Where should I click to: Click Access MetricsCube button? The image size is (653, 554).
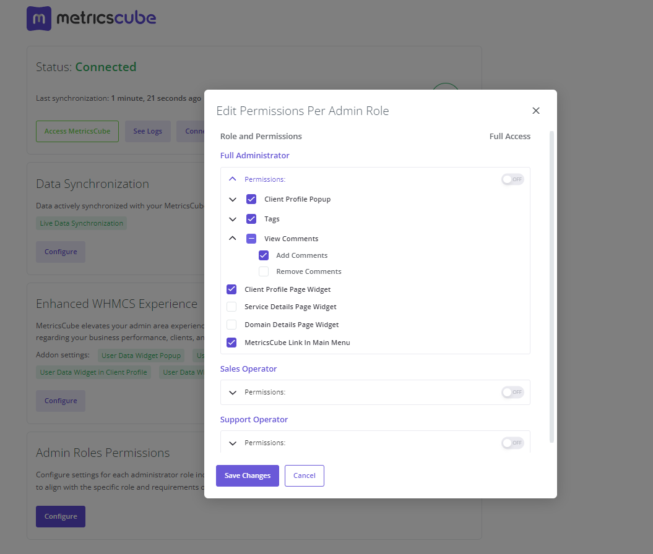[77, 132]
